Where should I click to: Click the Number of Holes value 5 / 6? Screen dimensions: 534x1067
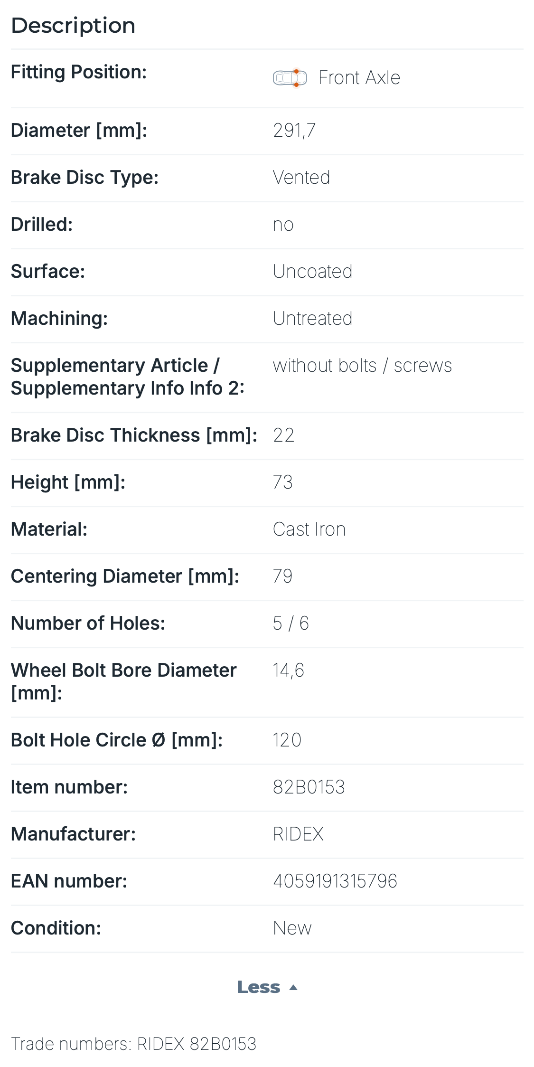[290, 623]
